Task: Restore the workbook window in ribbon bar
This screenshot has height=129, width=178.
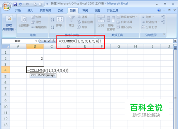Action: 169,10
